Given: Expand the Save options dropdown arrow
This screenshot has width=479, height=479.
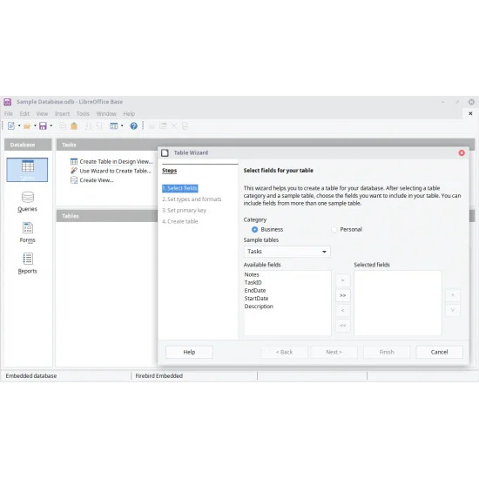Looking at the screenshot, I should [x=51, y=126].
